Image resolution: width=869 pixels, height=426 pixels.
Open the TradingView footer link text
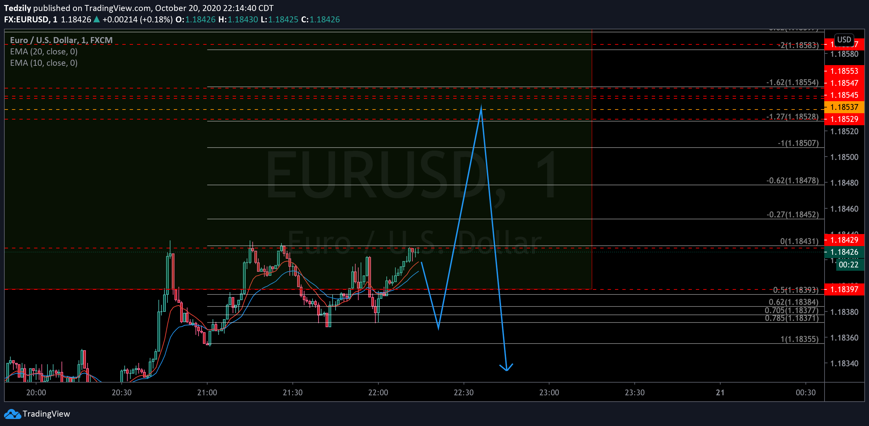[x=46, y=414]
